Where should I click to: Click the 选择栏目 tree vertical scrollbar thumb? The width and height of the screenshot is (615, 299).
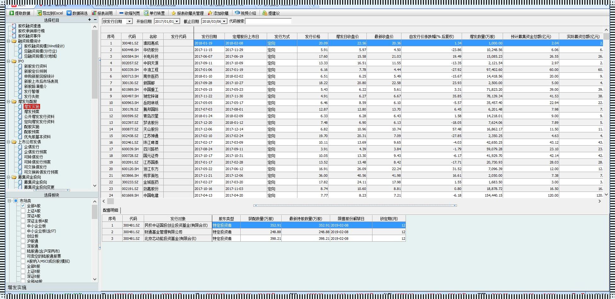(x=95, y=64)
